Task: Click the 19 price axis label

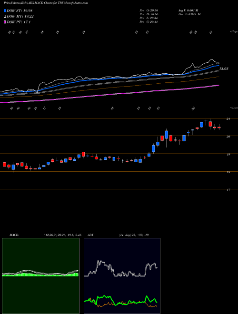Action: pos(228,155)
